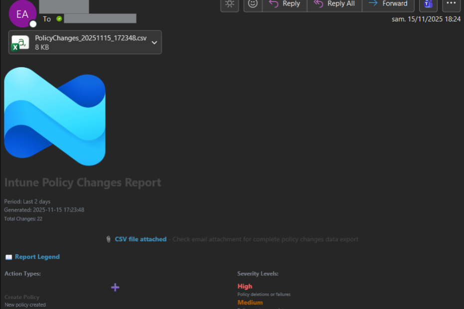Open the EA sender avatar
This screenshot has width=464, height=309.
[22, 14]
